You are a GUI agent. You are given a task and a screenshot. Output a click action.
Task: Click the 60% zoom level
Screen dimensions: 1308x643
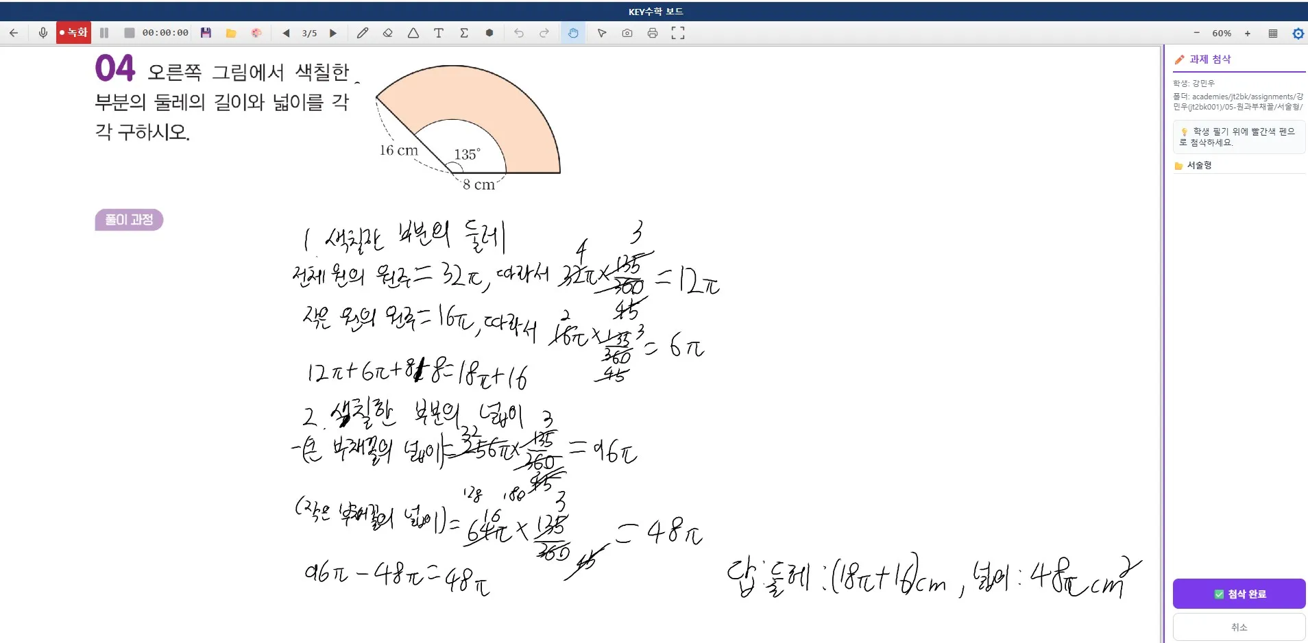click(1222, 33)
